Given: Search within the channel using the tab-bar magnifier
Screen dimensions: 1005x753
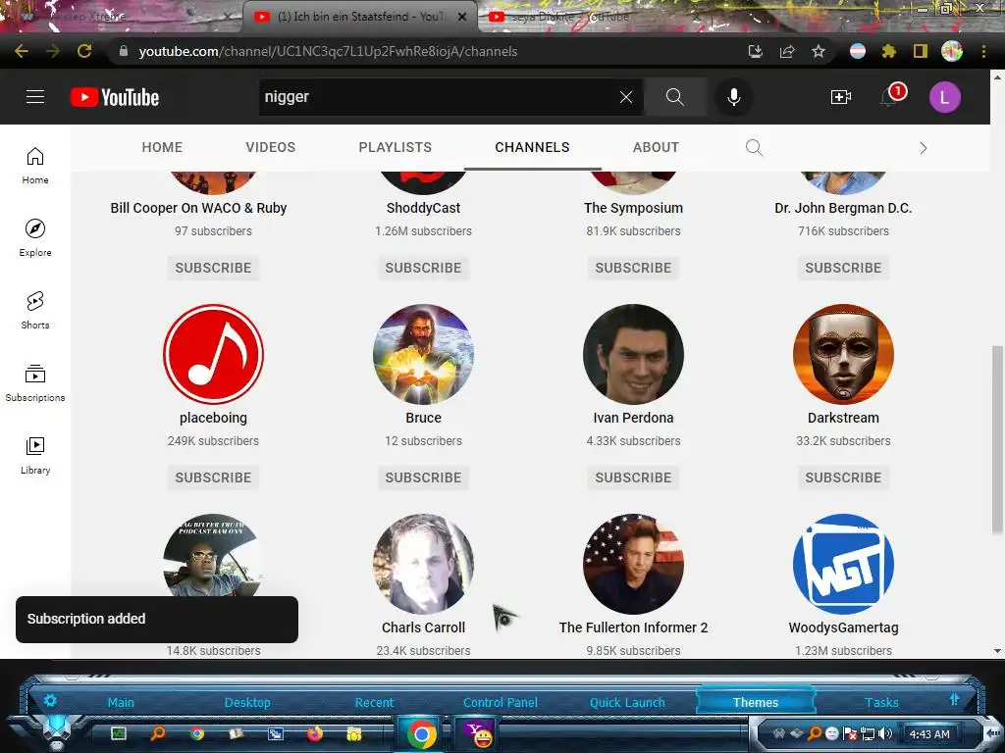Looking at the screenshot, I should 755,148.
